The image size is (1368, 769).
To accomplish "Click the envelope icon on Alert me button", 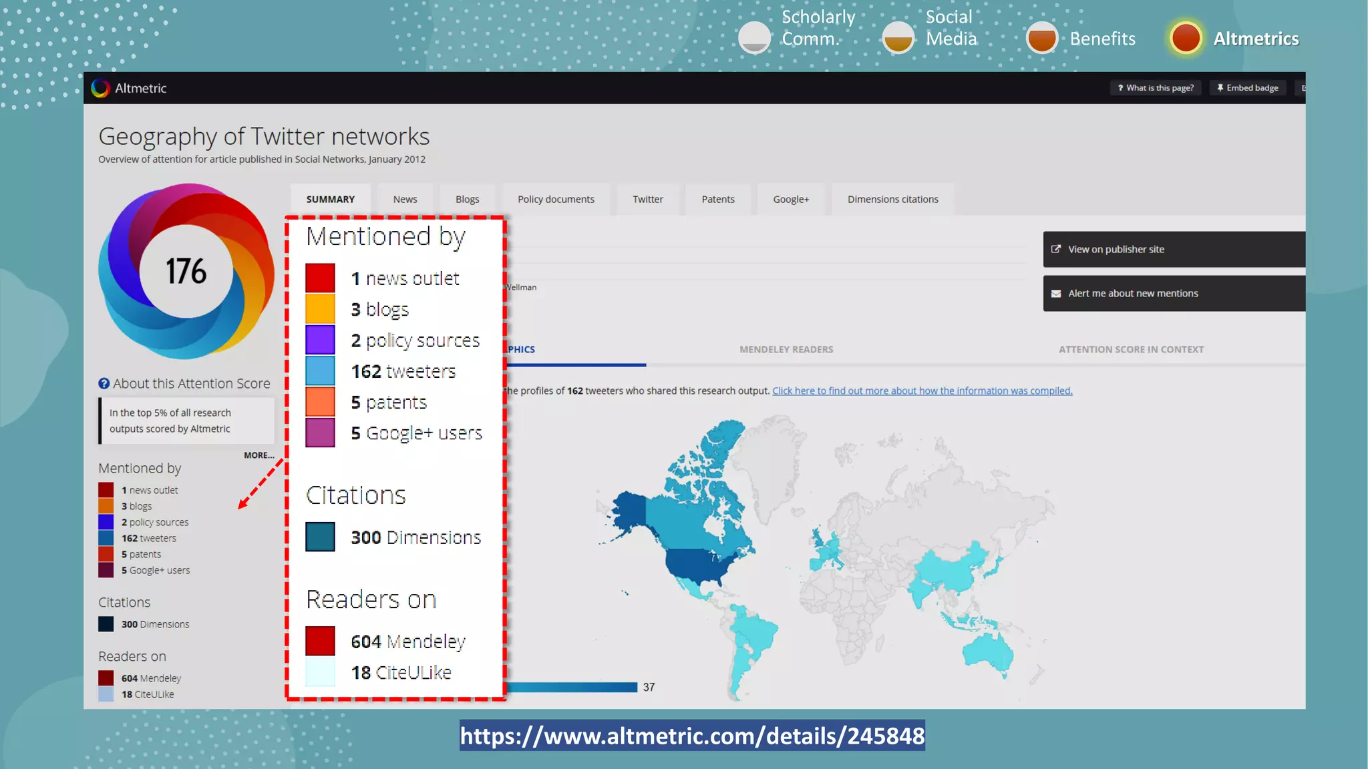I will [1056, 294].
